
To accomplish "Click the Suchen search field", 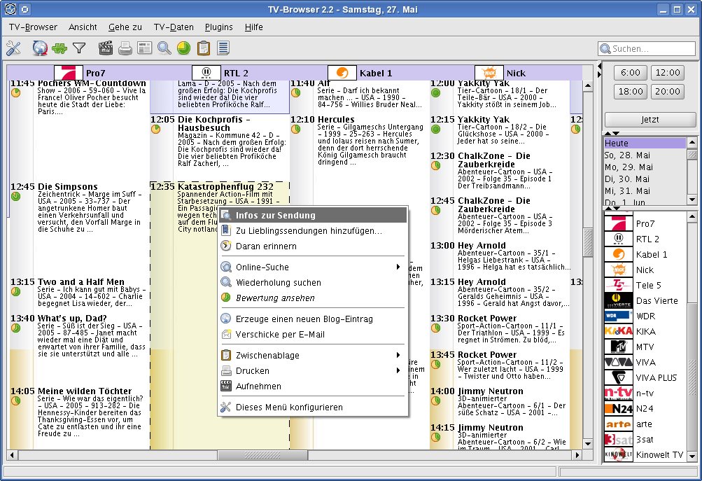I will (646, 48).
